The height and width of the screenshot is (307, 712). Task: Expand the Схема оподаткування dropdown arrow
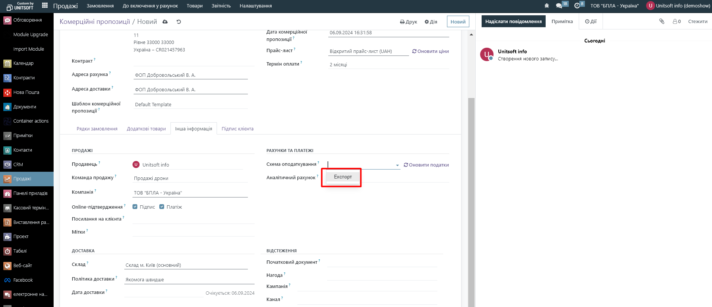pyautogui.click(x=397, y=165)
